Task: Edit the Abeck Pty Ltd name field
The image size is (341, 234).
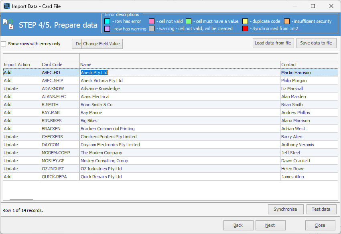Action: [180, 73]
